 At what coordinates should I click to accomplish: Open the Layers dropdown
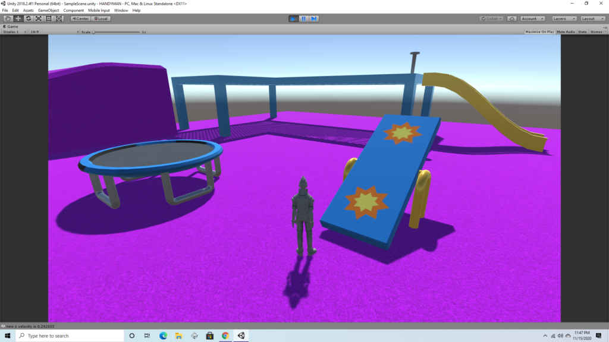point(564,18)
